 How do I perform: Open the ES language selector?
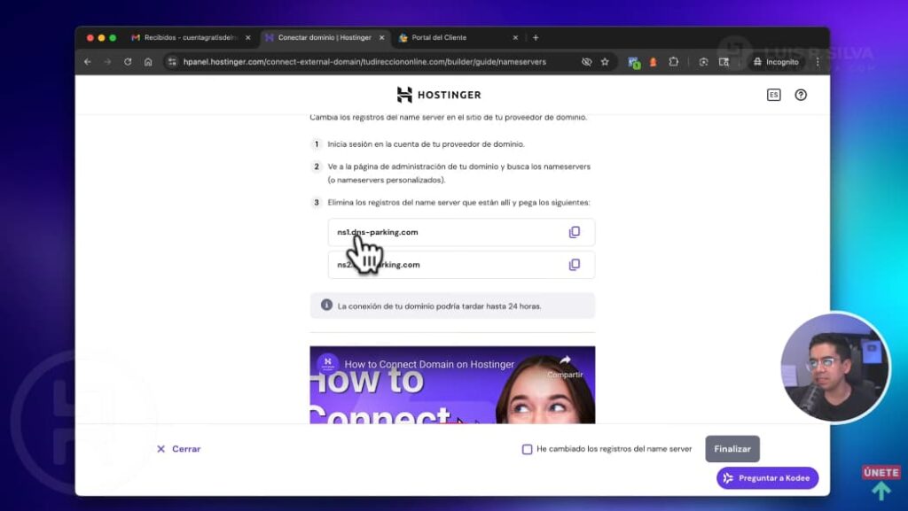[773, 95]
